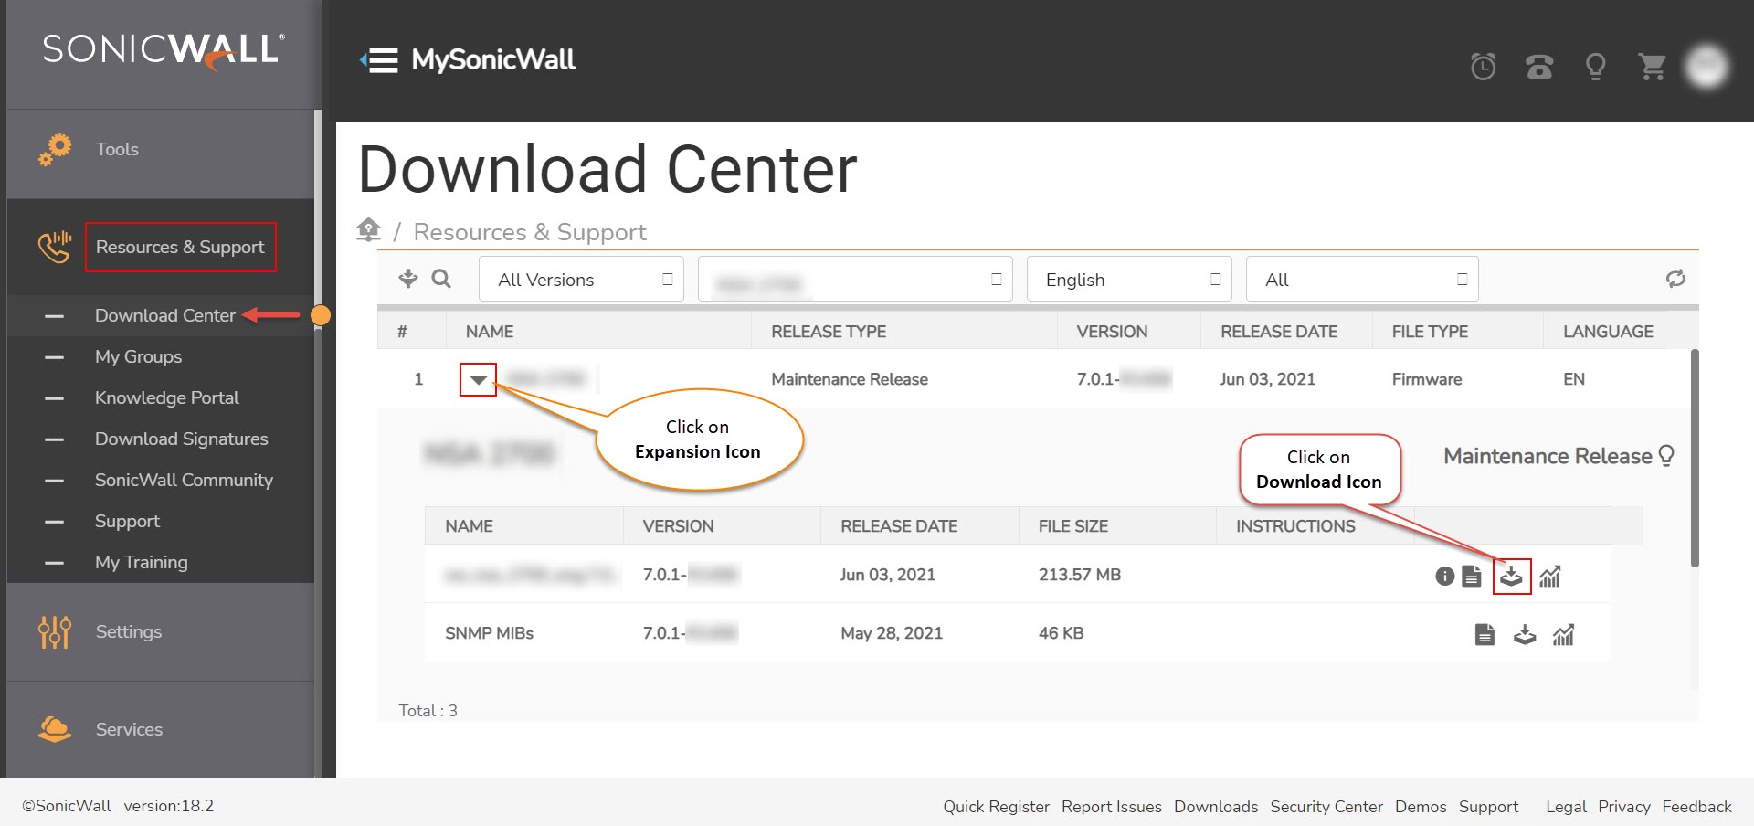Click the download icon for SNMP MIBs

(x=1524, y=635)
